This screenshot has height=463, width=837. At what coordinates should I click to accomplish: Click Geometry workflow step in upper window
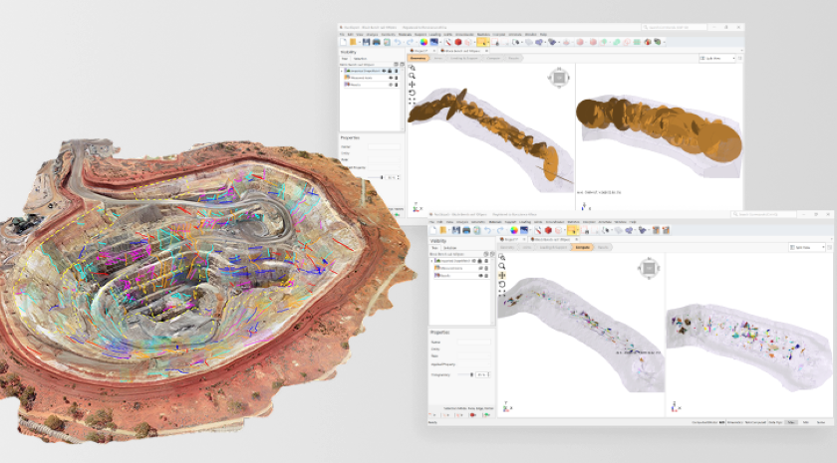click(419, 59)
